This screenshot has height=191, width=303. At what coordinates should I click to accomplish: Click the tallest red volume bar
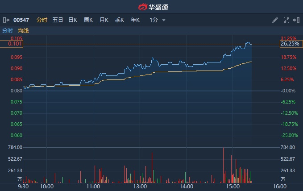(x=222, y=165)
